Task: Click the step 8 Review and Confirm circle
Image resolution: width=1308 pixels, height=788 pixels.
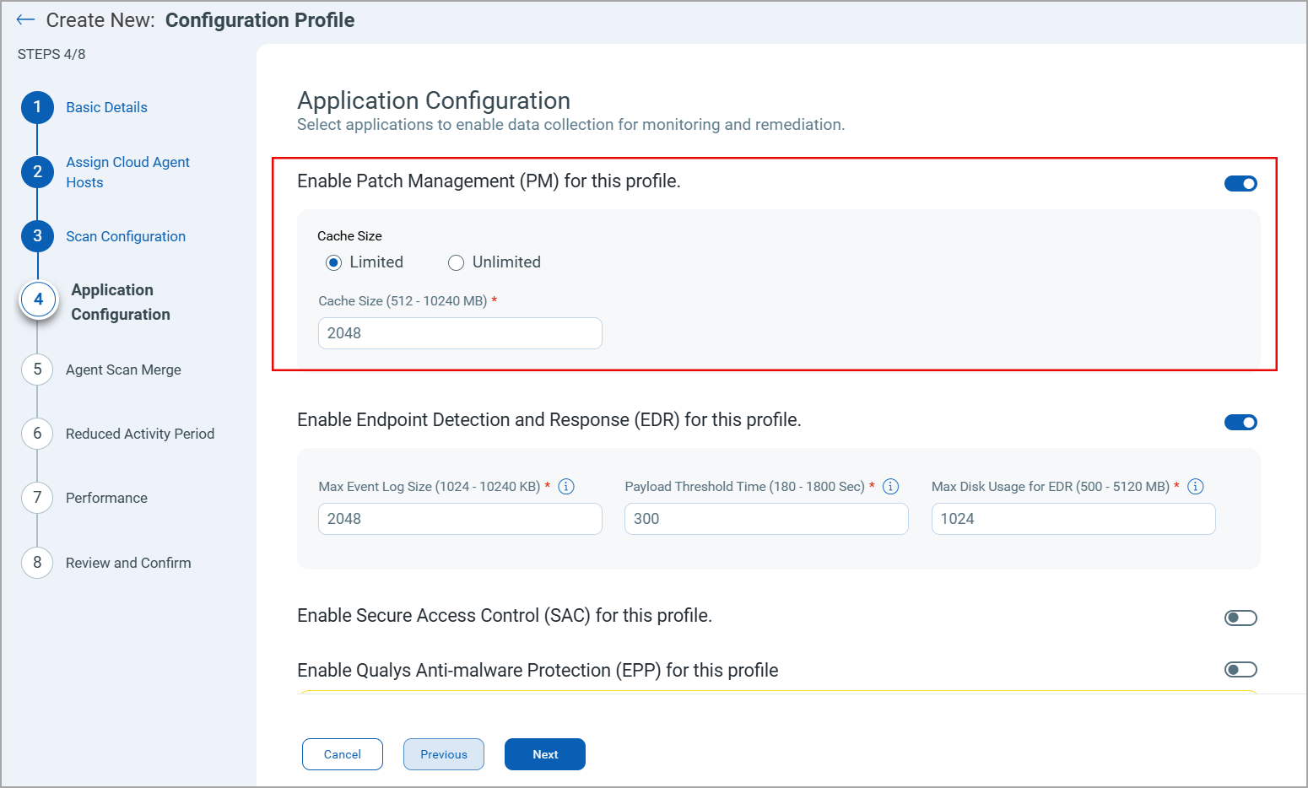Action: click(37, 563)
